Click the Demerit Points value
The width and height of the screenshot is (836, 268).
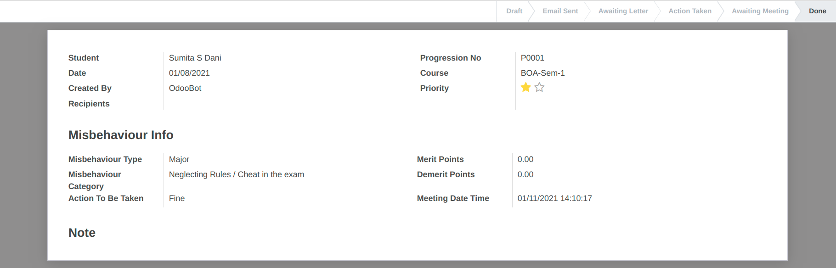click(x=525, y=174)
